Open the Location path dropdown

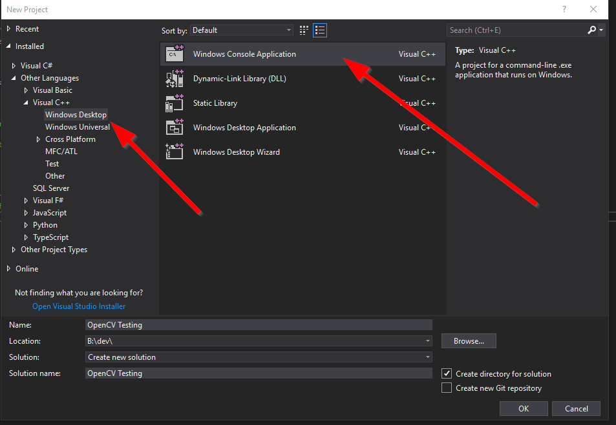[428, 341]
